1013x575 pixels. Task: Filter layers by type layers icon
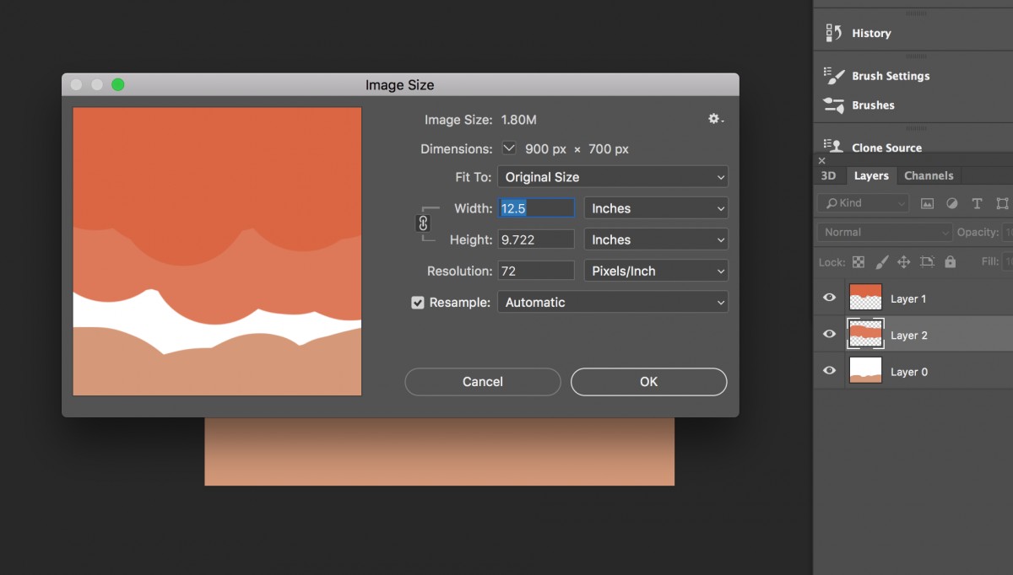977,203
